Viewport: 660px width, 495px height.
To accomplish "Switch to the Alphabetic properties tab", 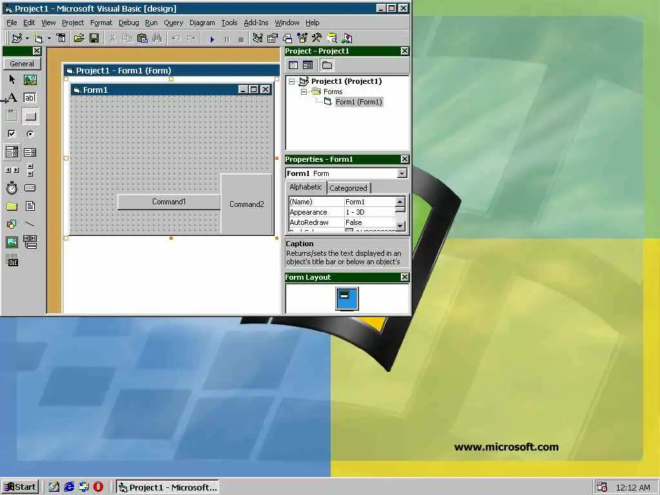I will tap(306, 188).
